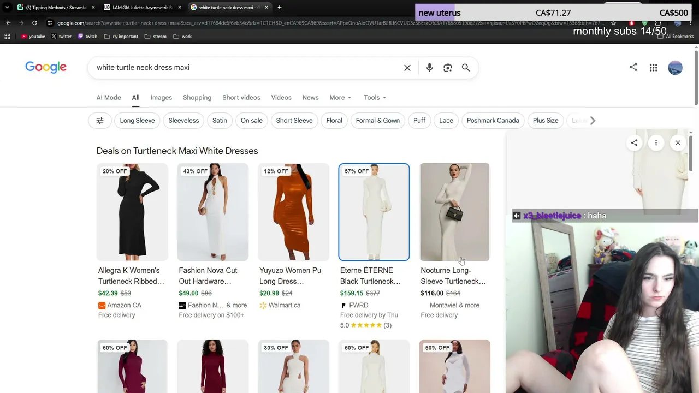Filter by Sleeveless chip

[x=183, y=121]
